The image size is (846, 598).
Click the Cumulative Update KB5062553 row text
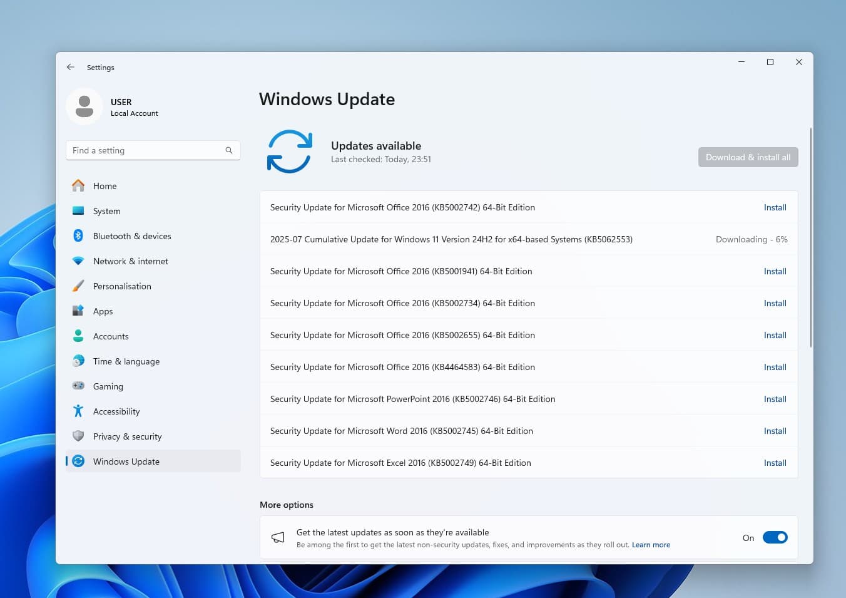(x=451, y=239)
